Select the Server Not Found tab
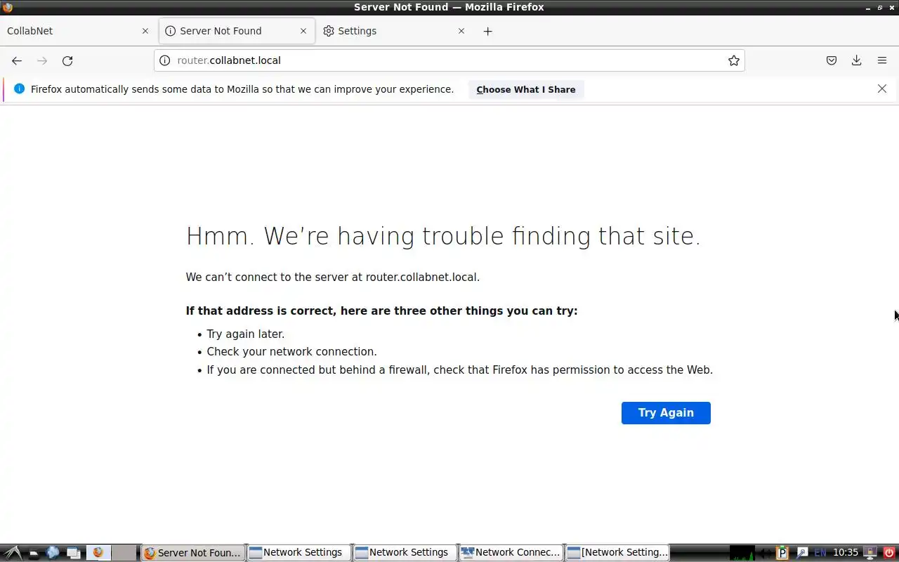The height and width of the screenshot is (562, 899). tap(237, 31)
